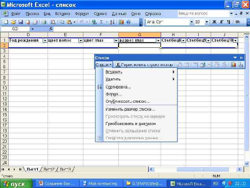
Task: Click the horizontal scrollbar thumb
Action: tap(202, 169)
